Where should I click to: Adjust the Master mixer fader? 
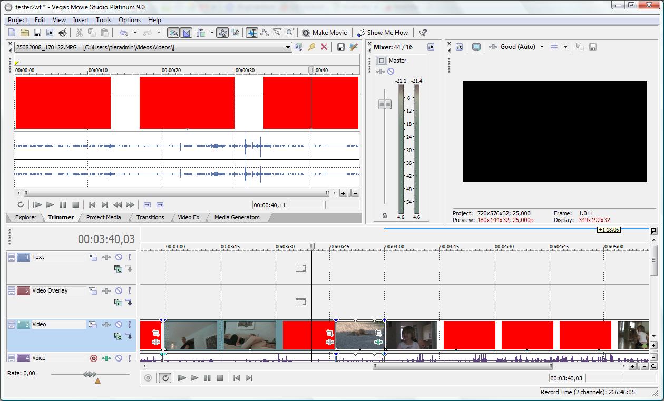coord(385,104)
